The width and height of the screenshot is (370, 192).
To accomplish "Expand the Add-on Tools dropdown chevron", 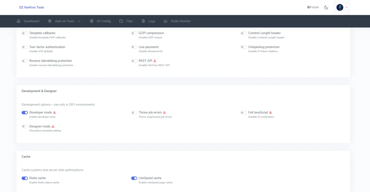I will pyautogui.click(x=79, y=21).
